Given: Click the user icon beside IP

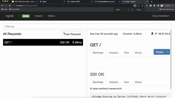Looking at the screenshot, I should coord(152,33).
